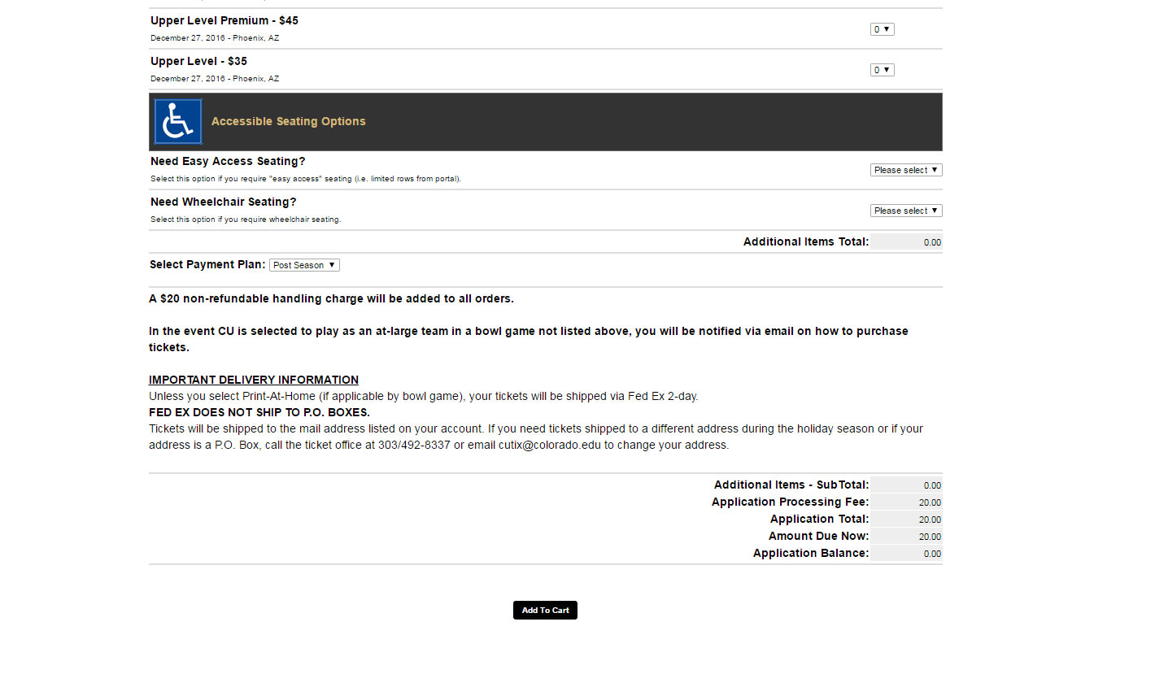Click the cutix@colorado.edu email address

click(x=549, y=446)
